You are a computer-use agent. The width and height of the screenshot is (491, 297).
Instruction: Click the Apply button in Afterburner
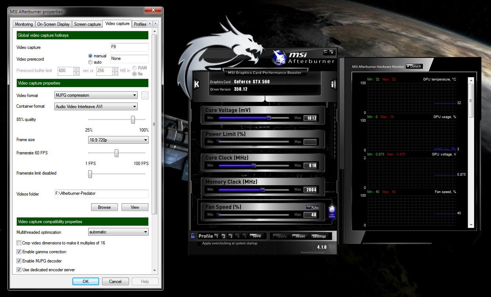[x=282, y=236]
